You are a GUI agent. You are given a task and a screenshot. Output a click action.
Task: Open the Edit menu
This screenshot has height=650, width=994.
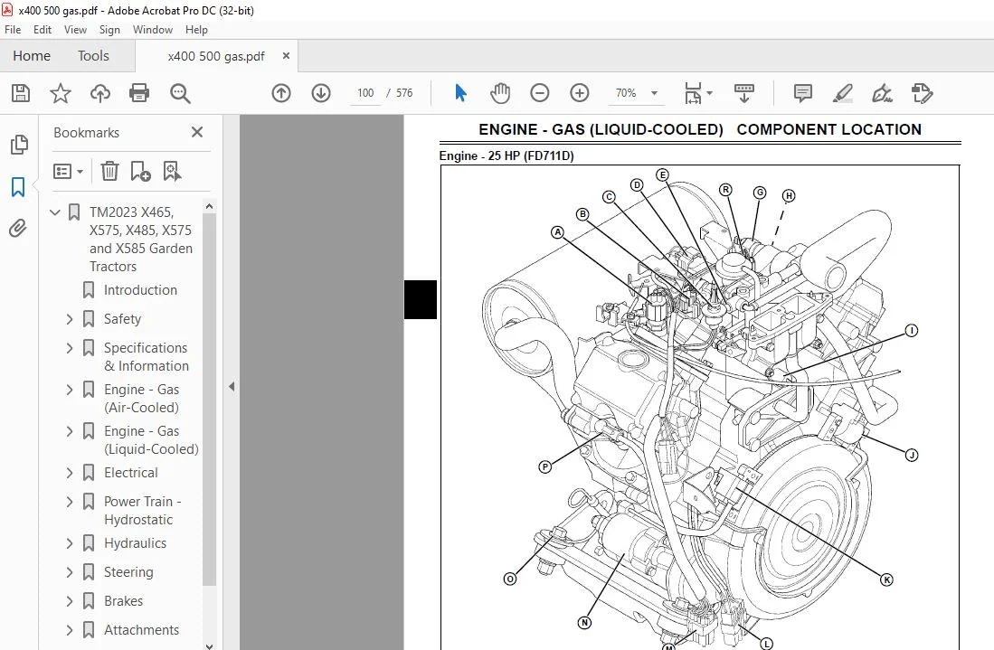pos(43,30)
